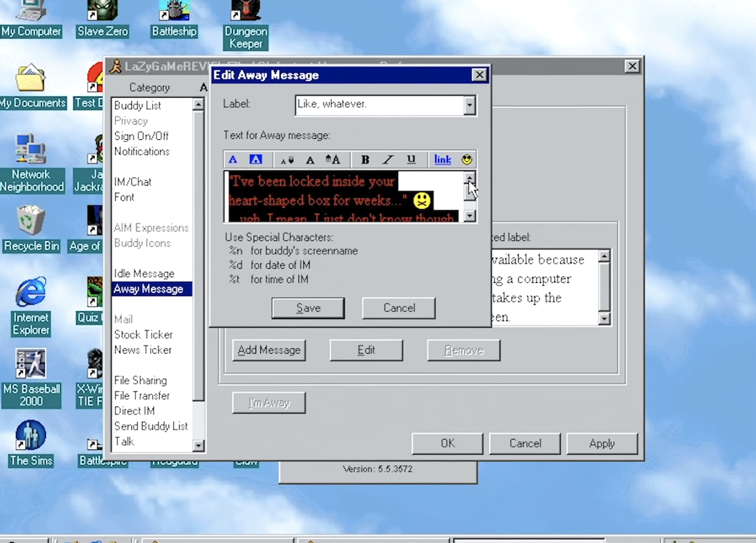Open Internet Explorer desktop icon

(x=31, y=307)
